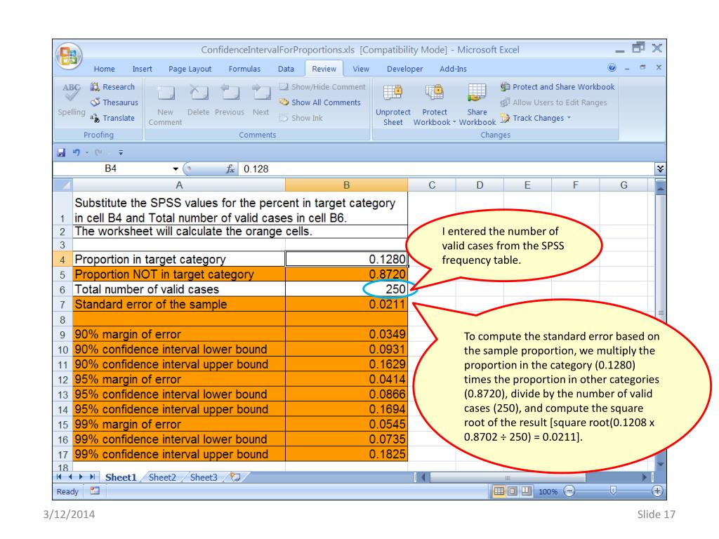
Task: Open the Add-Ins tab
Action: (453, 69)
